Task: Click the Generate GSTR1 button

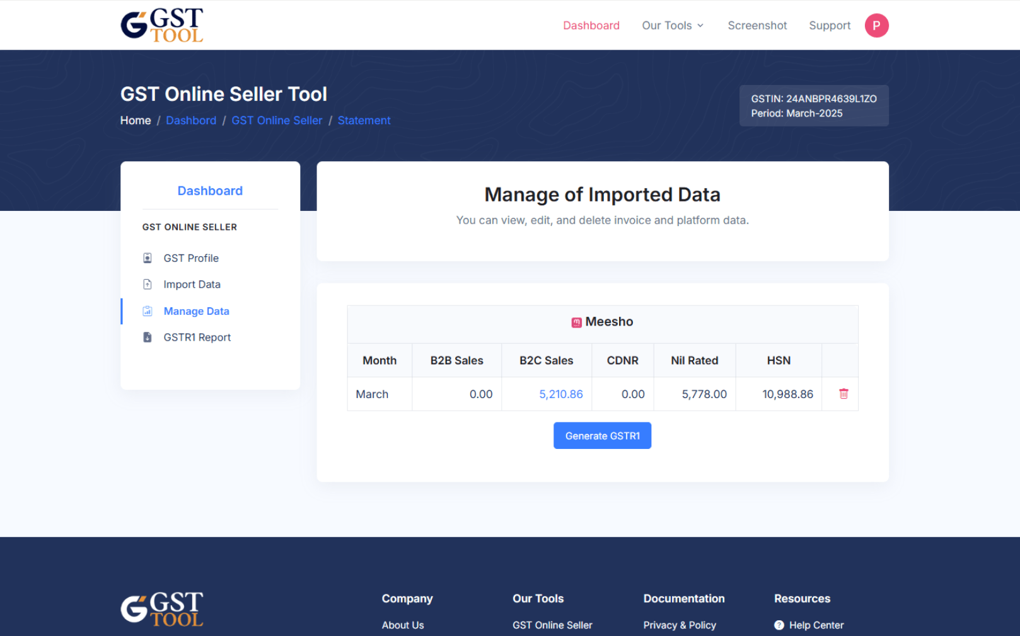Action: tap(602, 436)
